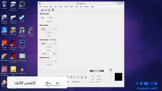Open the Recent menu
Viewport: 162px width, 91px height.
(x=46, y=7)
